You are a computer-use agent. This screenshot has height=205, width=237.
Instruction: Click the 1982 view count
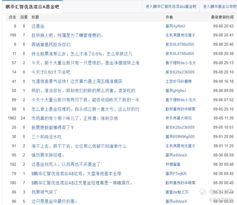pos(12,118)
